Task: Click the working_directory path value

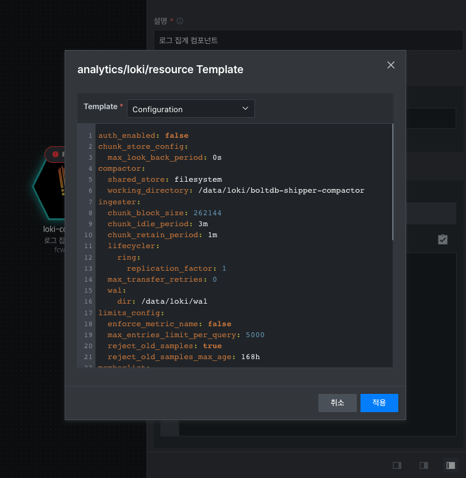Action: (281, 190)
